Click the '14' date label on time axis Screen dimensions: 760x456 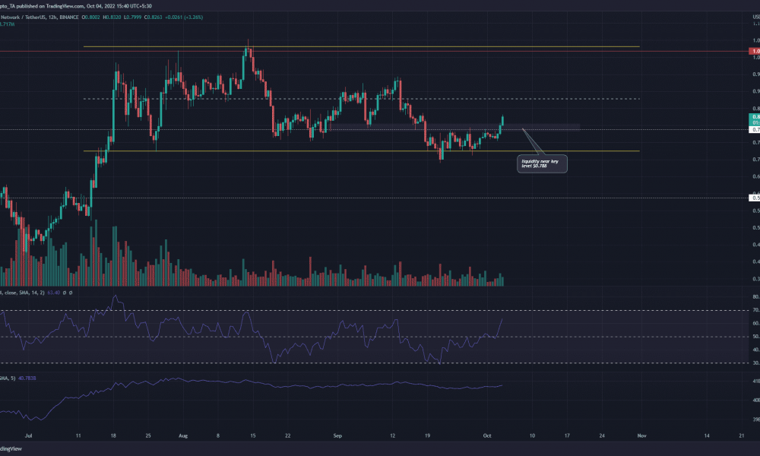click(707, 435)
